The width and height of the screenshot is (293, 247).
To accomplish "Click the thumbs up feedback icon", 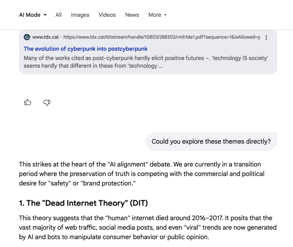I will pos(28,102).
